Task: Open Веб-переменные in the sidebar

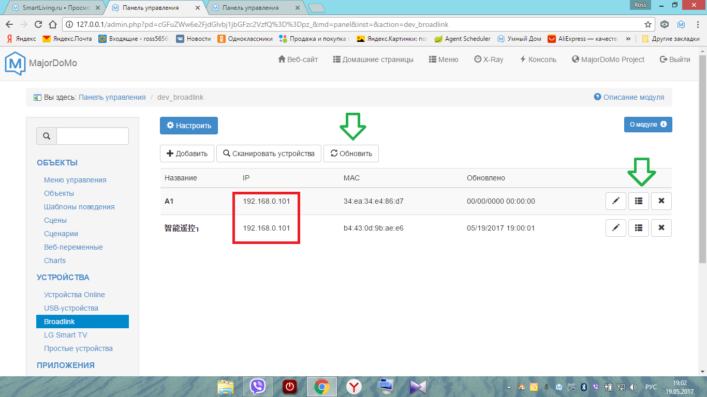Action: (73, 247)
